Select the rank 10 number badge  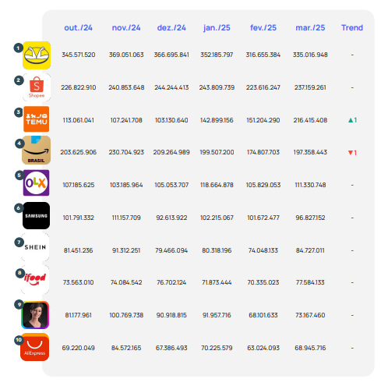pos(19,340)
